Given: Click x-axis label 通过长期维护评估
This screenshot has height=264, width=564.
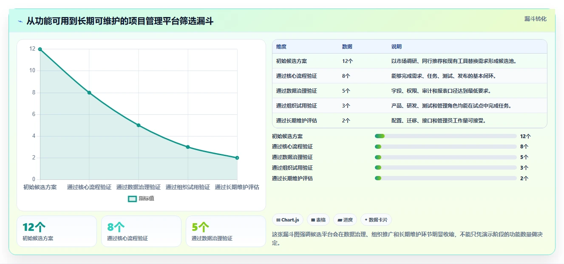Looking at the screenshot, I should tap(237, 187).
